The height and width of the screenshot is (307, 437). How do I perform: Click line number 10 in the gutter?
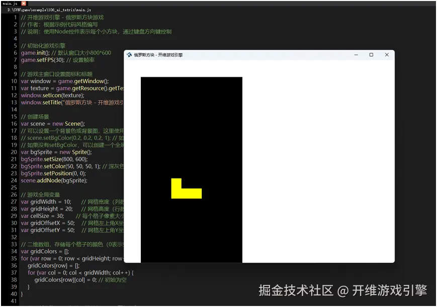[13, 81]
